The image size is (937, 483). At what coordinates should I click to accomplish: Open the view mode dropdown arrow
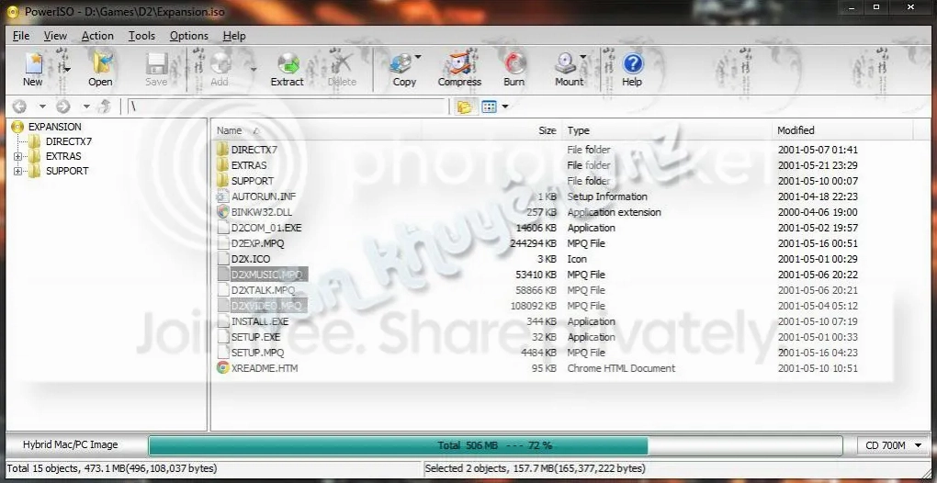(505, 107)
